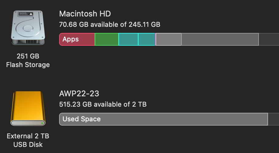Click Macintosh HD's dark free-space segment
This screenshot has height=153, width=279.
pyautogui.click(x=269, y=39)
